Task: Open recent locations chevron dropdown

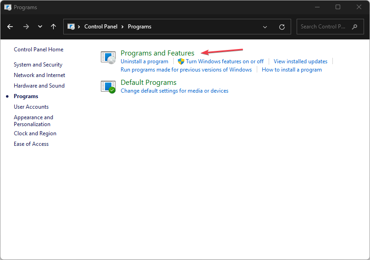Action: (x=40, y=27)
